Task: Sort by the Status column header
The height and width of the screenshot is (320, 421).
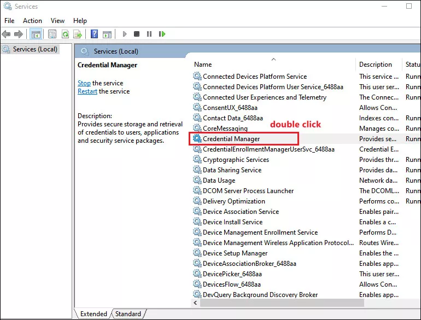Action: 413,65
